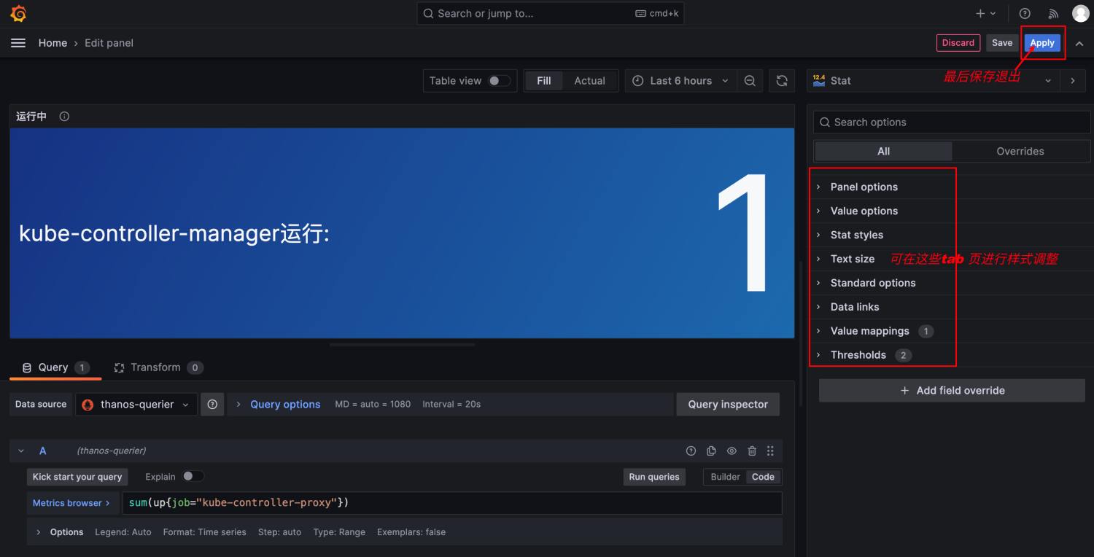
Task: Expand the query Options row
Action: point(66,532)
